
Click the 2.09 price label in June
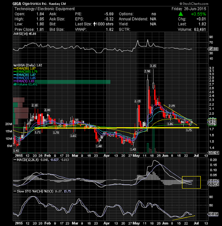pyautogui.click(x=172, y=106)
